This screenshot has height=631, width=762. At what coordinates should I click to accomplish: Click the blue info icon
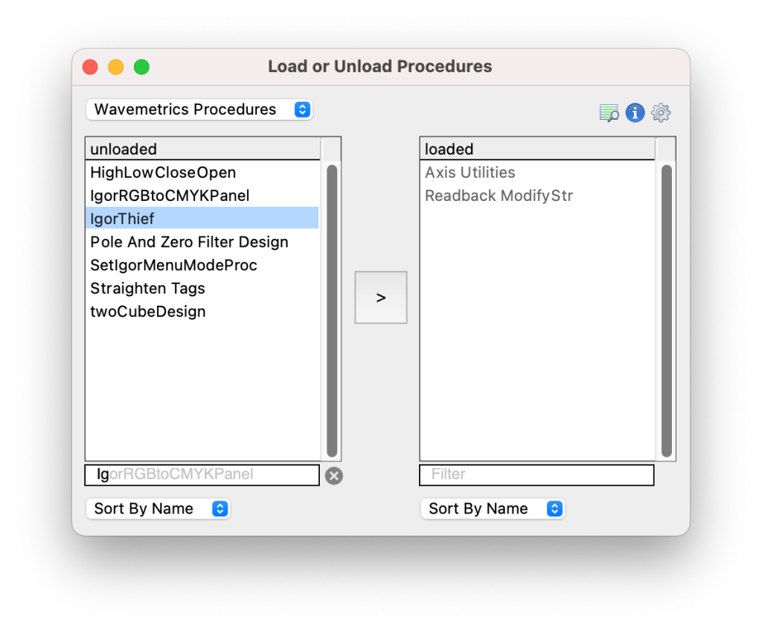pos(635,113)
